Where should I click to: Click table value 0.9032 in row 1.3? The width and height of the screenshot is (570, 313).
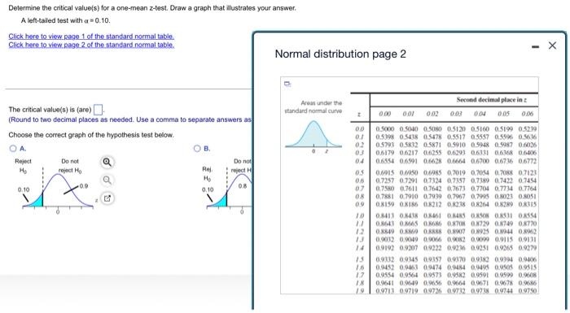(384, 240)
